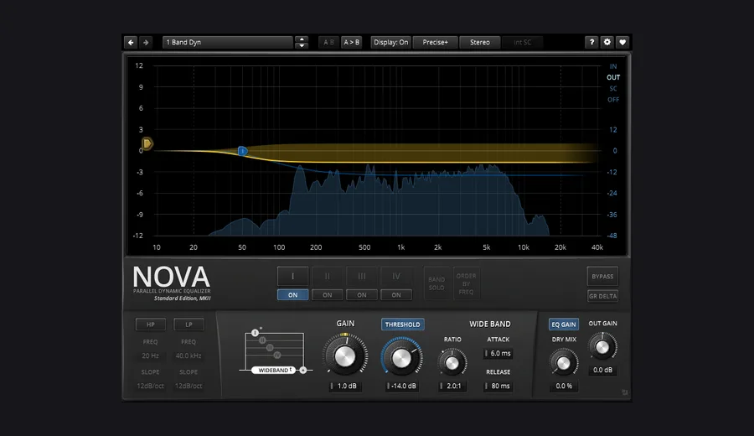Image resolution: width=754 pixels, height=436 pixels.
Task: Open the Stereo channel mode dropdown
Action: click(x=480, y=43)
